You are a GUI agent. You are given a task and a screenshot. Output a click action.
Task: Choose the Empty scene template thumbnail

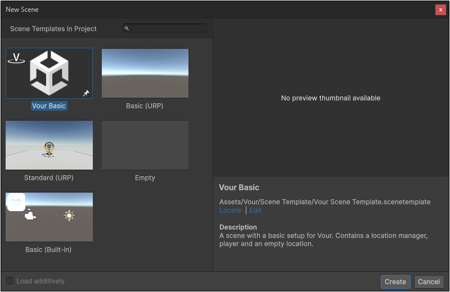point(145,145)
